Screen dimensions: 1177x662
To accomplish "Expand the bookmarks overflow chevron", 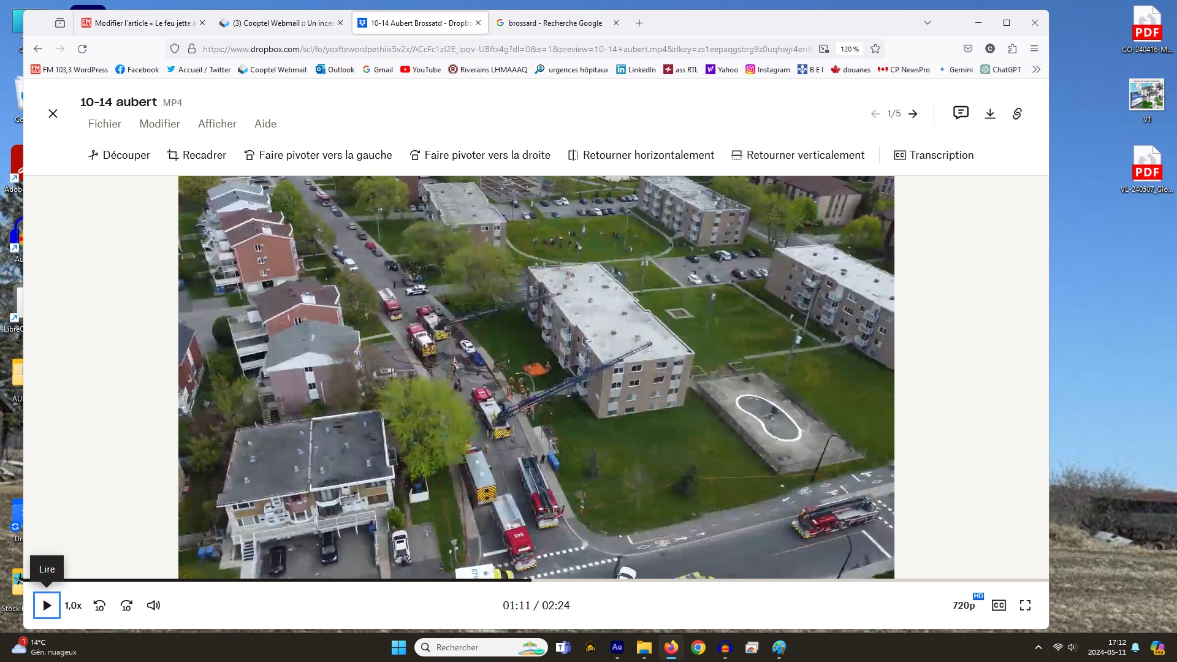I will [1036, 69].
